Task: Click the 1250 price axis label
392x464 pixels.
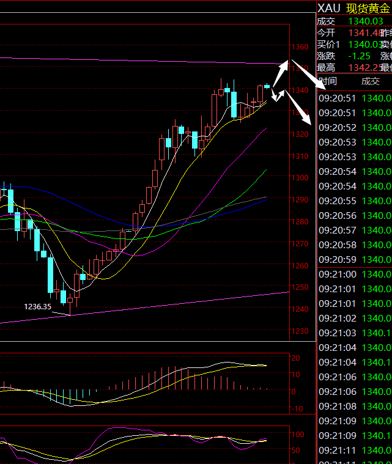Action: click(300, 287)
